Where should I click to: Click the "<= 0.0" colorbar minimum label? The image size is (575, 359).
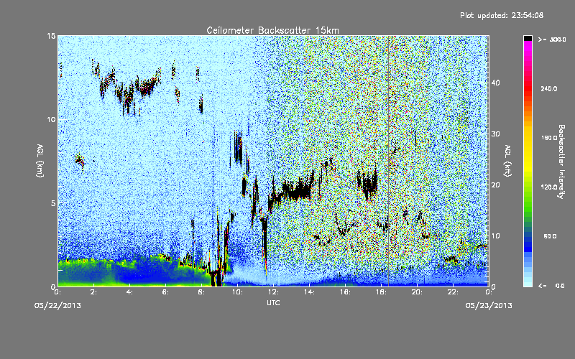pos(552,286)
